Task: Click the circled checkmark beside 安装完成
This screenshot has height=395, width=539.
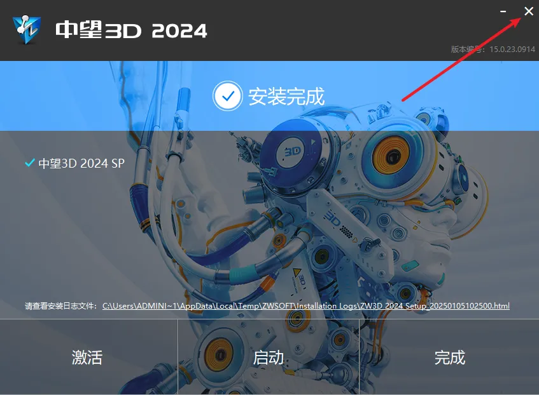Action: click(228, 96)
